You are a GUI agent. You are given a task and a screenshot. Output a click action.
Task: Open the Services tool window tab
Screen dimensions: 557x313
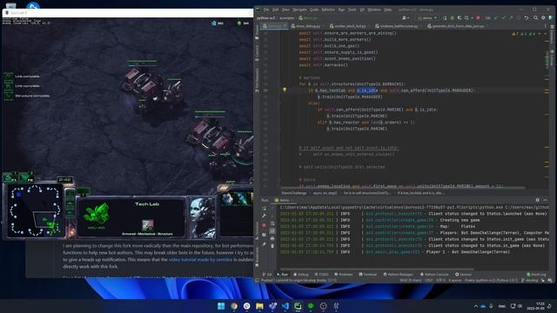click(463, 275)
